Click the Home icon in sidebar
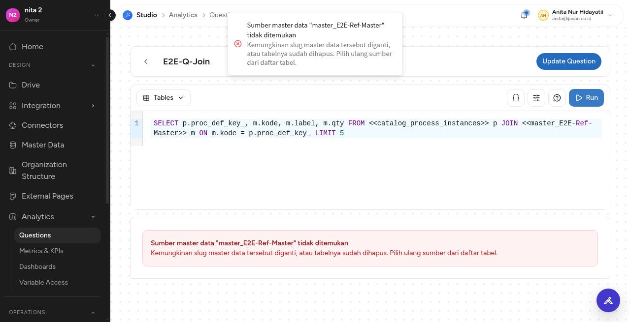The width and height of the screenshot is (630, 322). (x=13, y=47)
